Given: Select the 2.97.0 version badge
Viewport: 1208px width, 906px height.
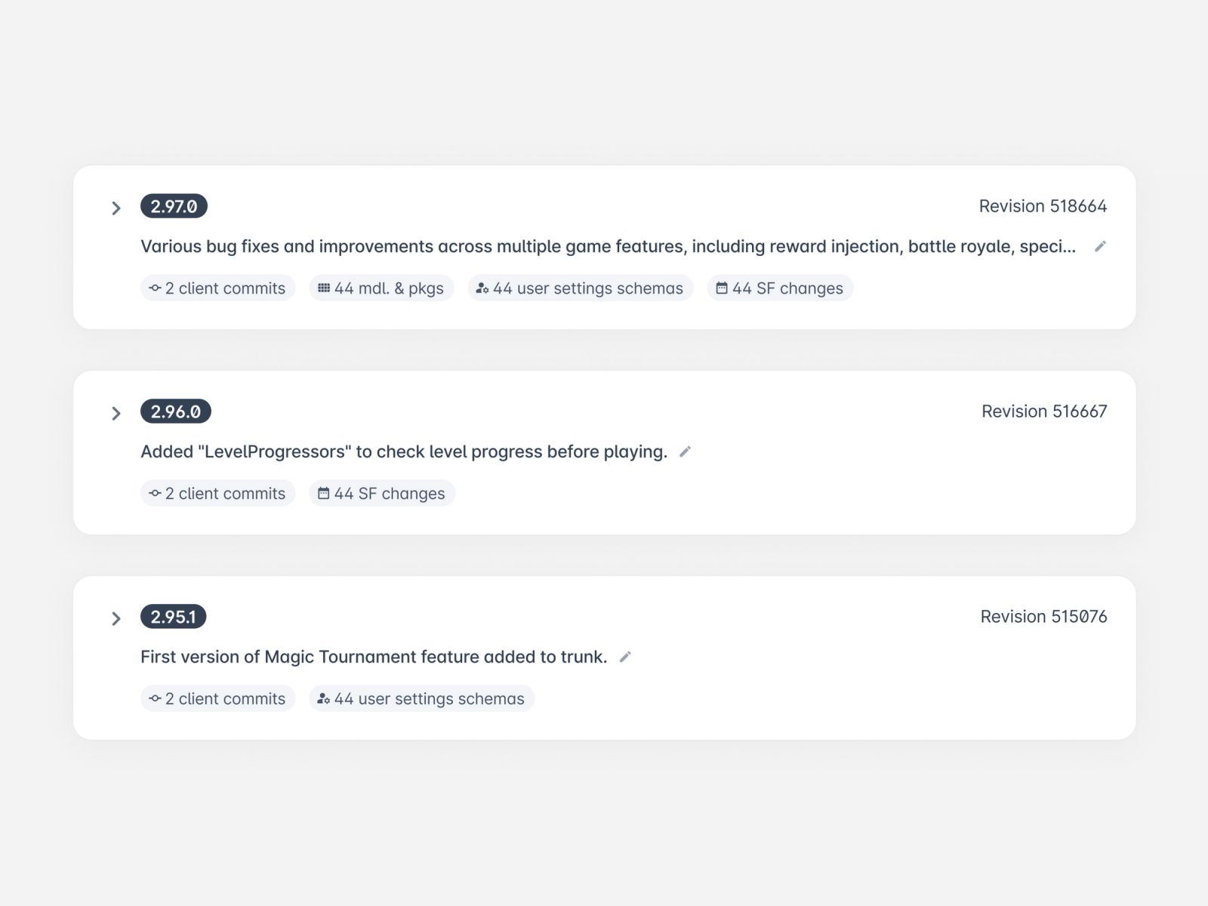Looking at the screenshot, I should (x=174, y=206).
